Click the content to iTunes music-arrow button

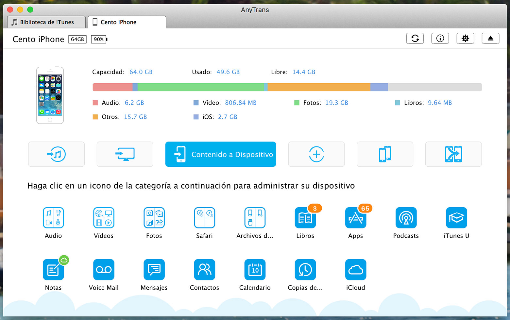(x=56, y=154)
